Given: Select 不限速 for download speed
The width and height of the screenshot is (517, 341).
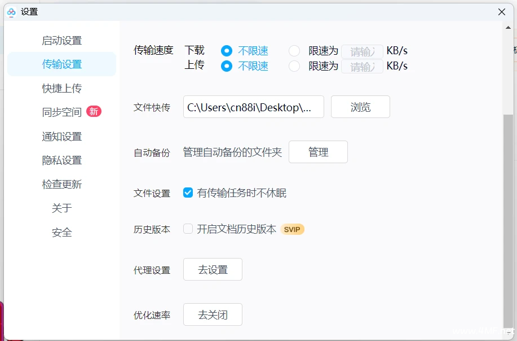Looking at the screenshot, I should coord(227,51).
